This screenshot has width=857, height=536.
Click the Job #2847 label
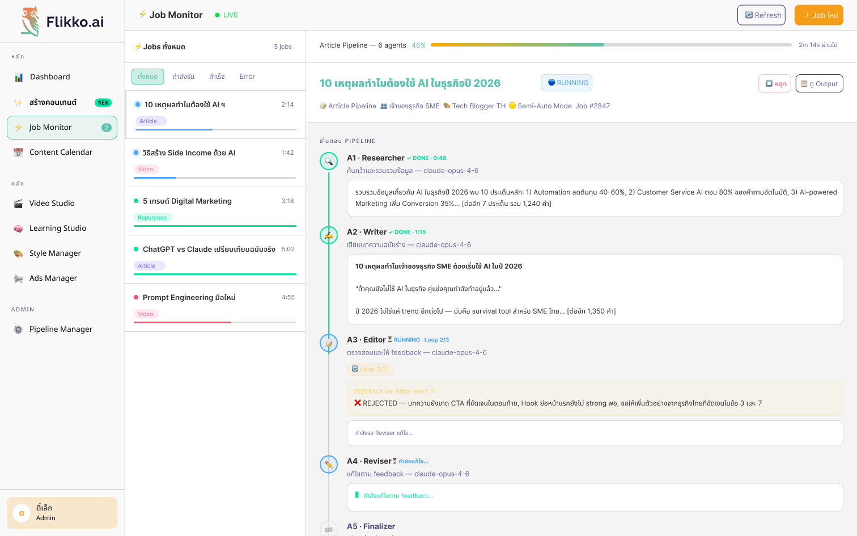click(593, 106)
